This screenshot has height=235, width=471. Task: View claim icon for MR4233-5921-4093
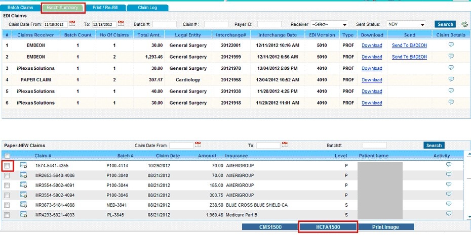click(23, 214)
